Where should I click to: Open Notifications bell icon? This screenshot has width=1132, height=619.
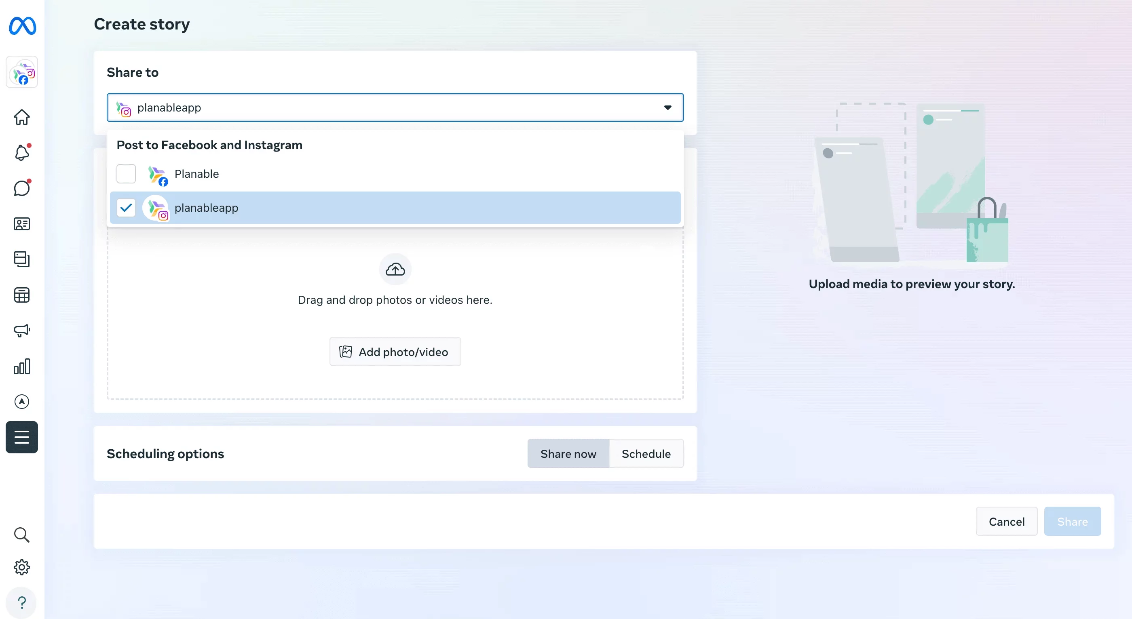tap(21, 152)
